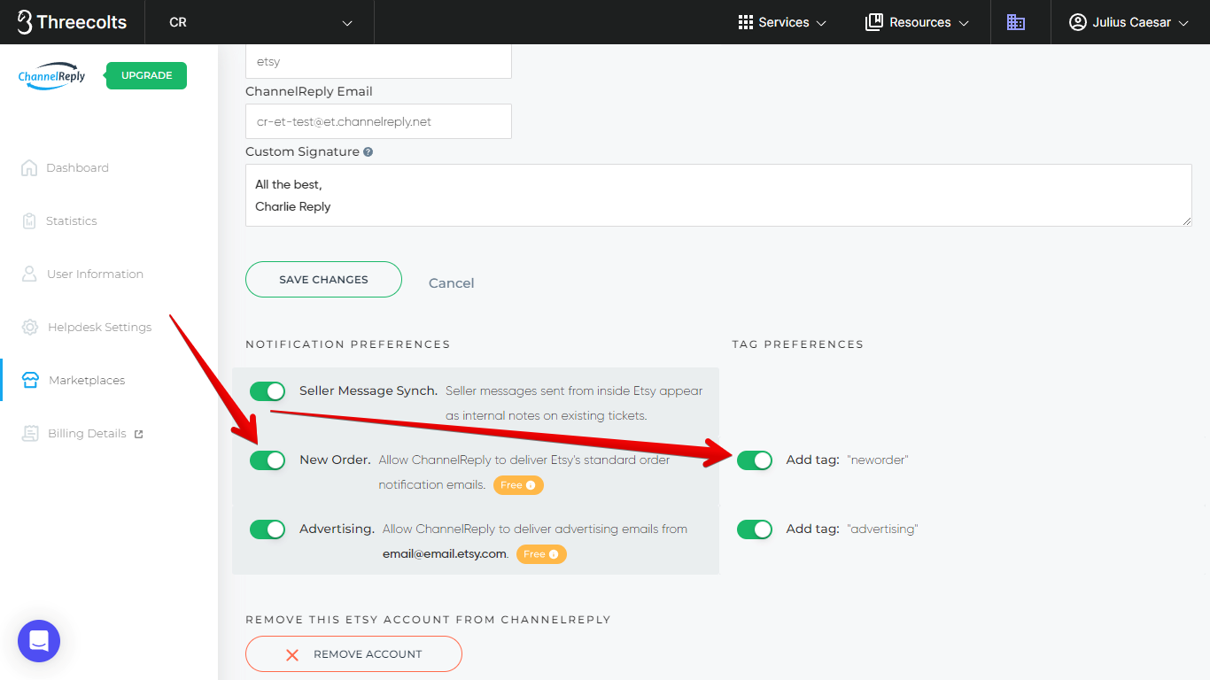
Task: Toggle the Advertising notification switch
Action: 268,529
